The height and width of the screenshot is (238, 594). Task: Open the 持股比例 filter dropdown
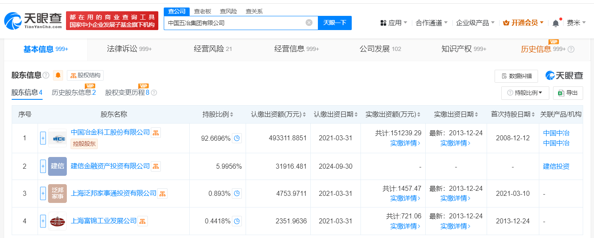tap(525, 93)
